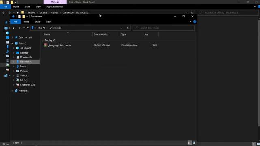Open Help in the Downloads window
Screen dimensions: 260x146
click(195, 21)
